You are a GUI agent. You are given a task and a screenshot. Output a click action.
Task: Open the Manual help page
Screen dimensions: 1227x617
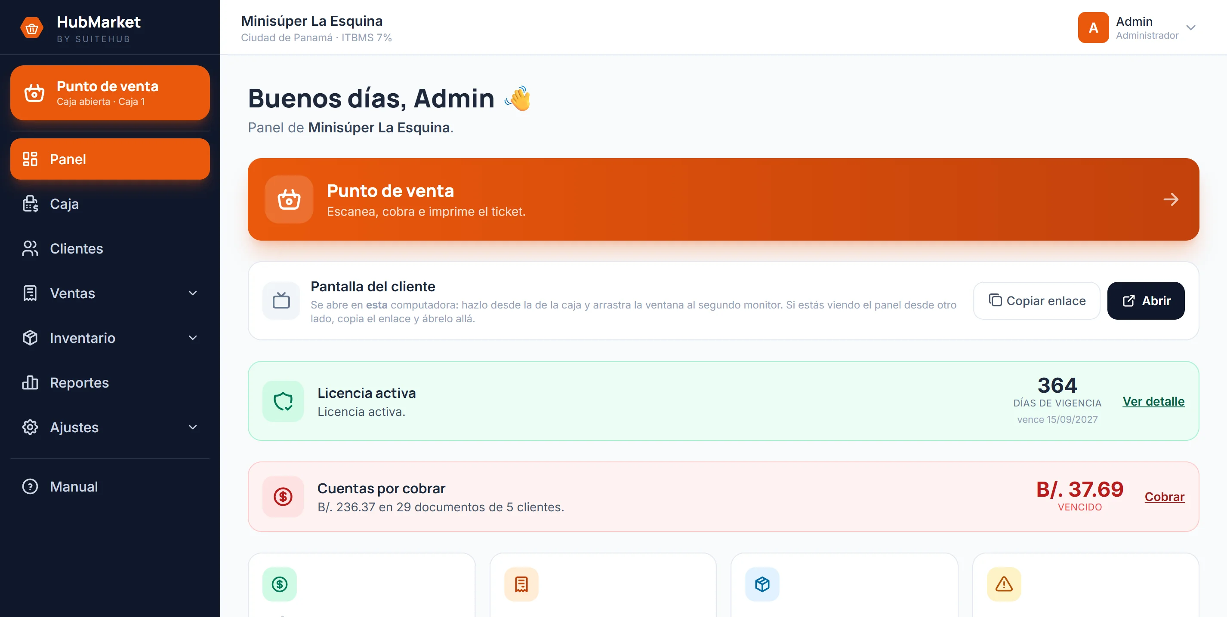click(x=110, y=487)
